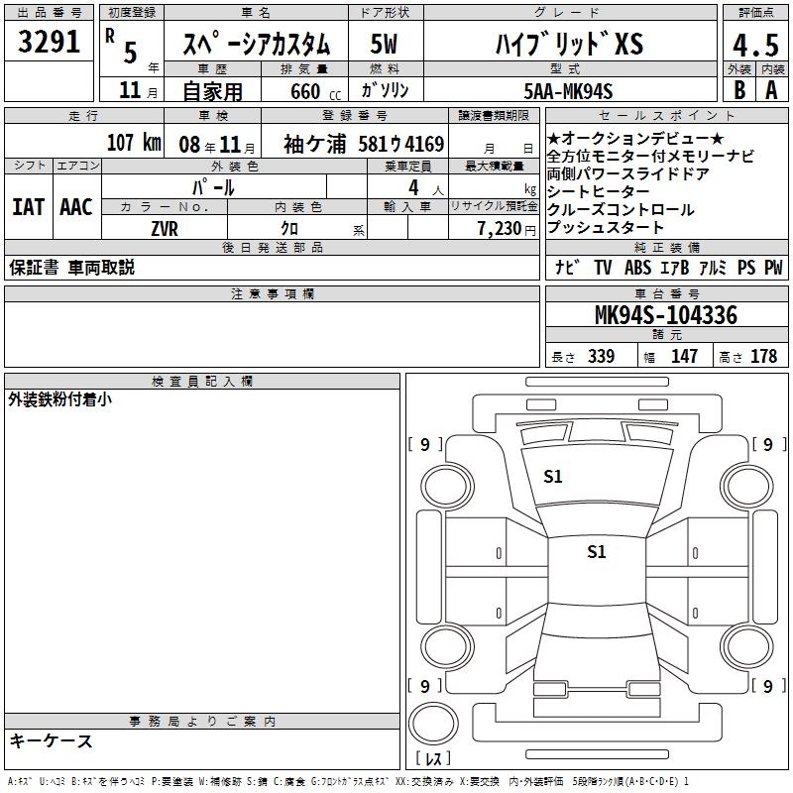Select the エアB airbag label
Screen dimensions: 793x793
[675, 267]
